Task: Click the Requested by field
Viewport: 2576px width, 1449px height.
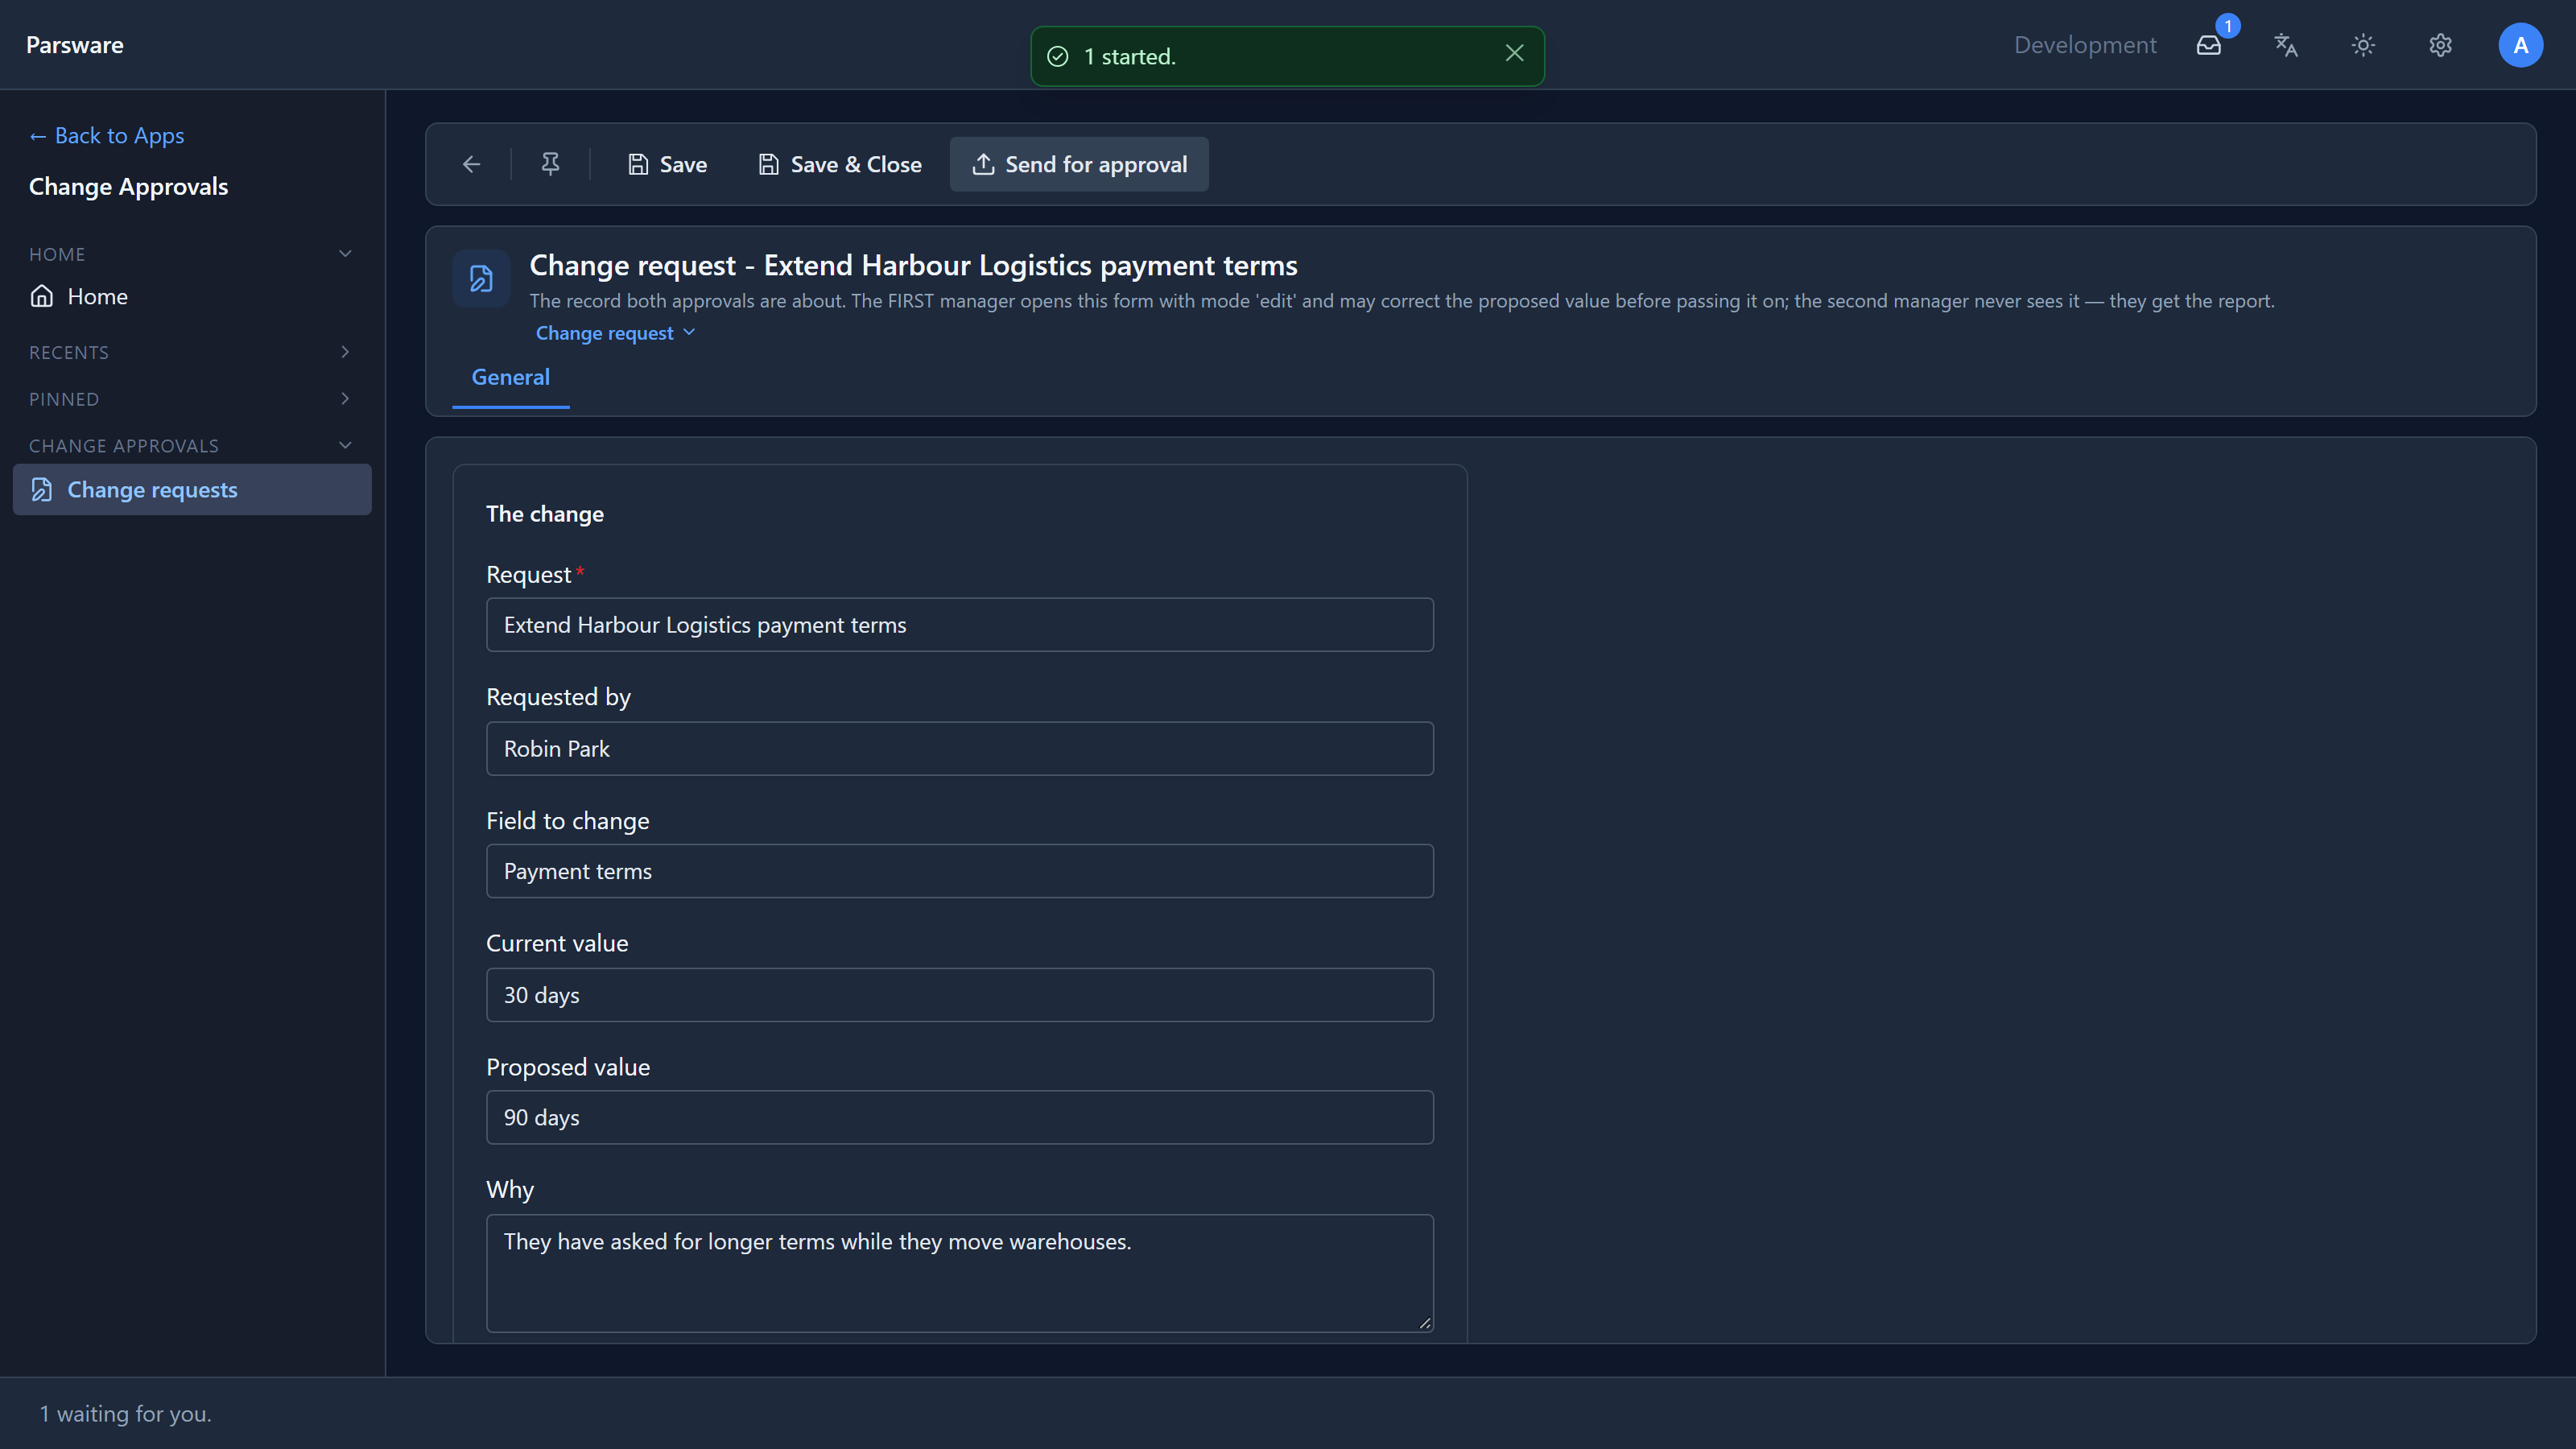Action: (959, 749)
